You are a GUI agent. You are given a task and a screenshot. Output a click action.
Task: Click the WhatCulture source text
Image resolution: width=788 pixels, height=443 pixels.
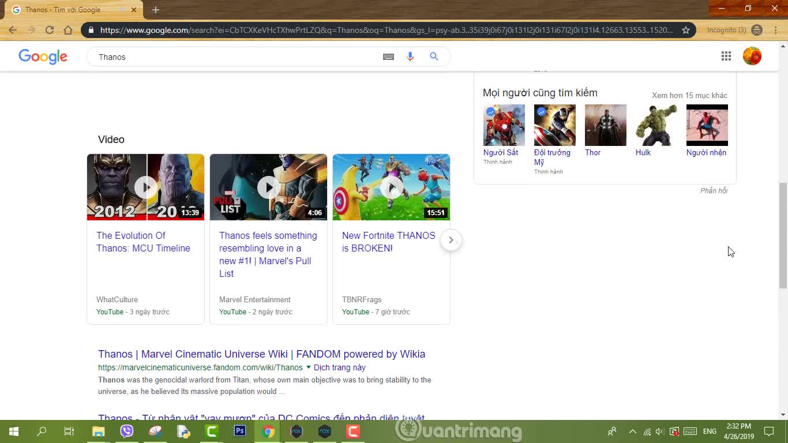click(x=117, y=300)
